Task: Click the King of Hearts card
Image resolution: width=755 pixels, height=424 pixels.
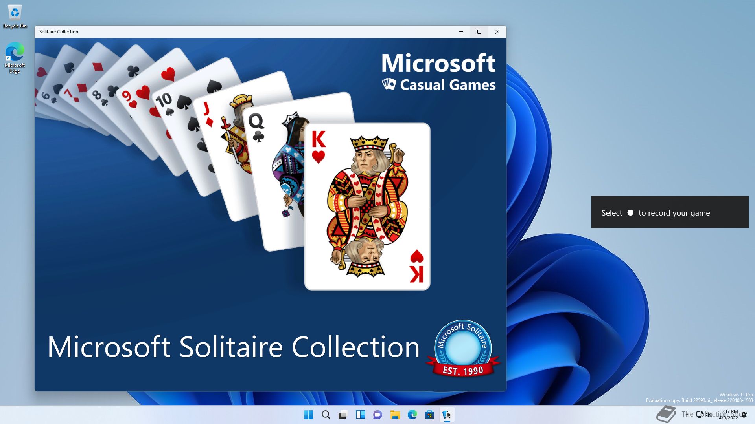Action: pyautogui.click(x=367, y=207)
